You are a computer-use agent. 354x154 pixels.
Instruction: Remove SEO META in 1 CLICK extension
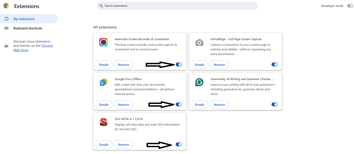pyautogui.click(x=124, y=145)
